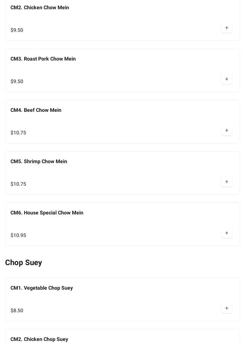Click the $10.95 House Special price
245x347 pixels.
(18, 235)
